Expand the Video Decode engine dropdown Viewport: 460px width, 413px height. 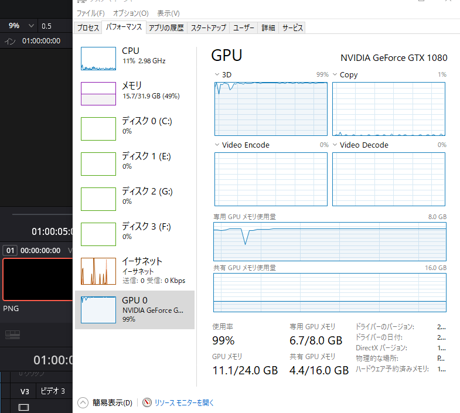pos(335,145)
